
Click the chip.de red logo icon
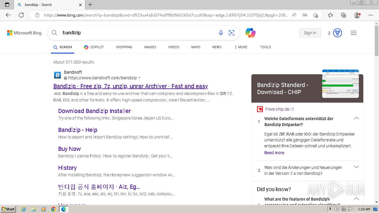pyautogui.click(x=260, y=109)
